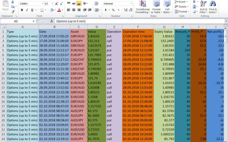Select column C header
The width and height of the screenshot is (228, 142).
click(79, 27)
